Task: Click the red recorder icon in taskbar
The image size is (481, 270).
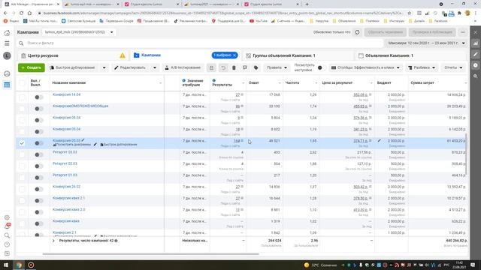Action: 31,265
